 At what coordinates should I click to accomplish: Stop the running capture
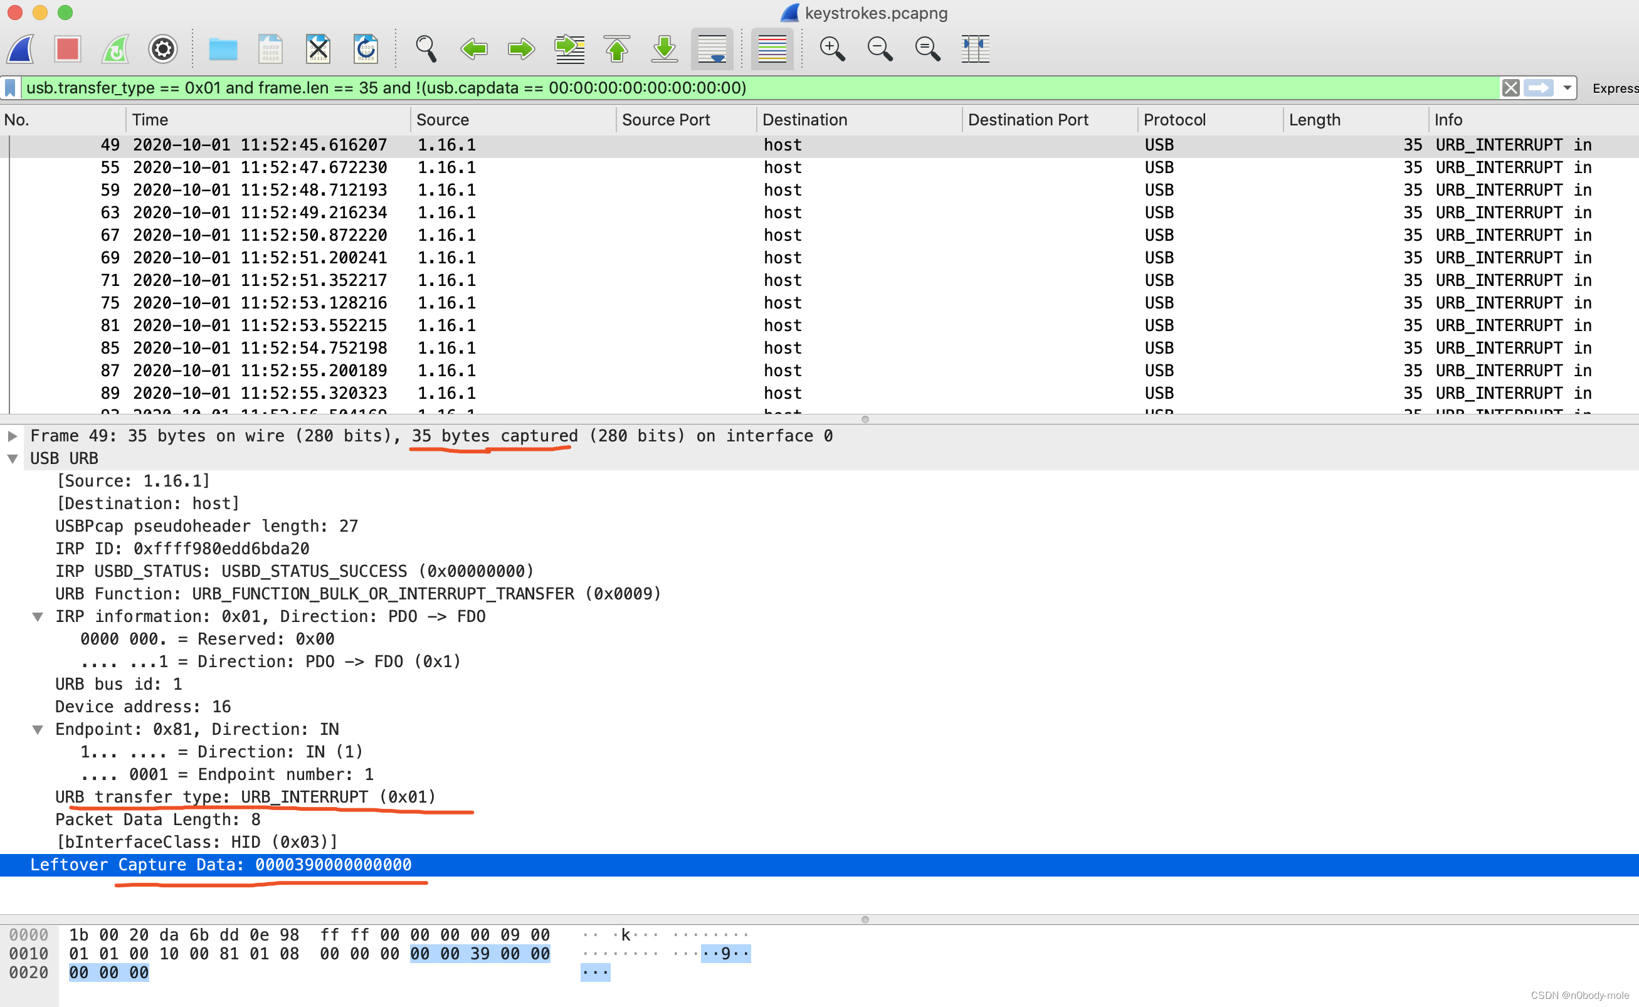[x=68, y=49]
